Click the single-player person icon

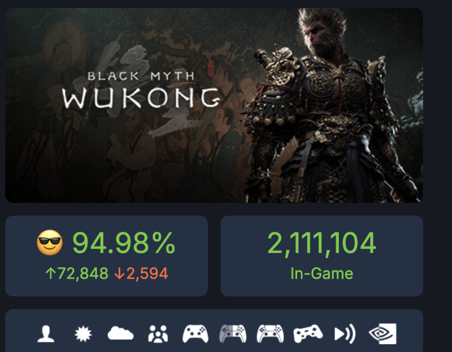pos(46,334)
